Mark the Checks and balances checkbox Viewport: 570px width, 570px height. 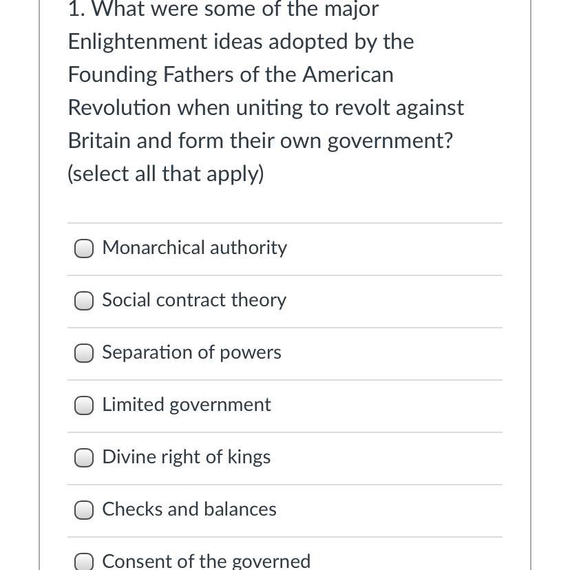point(84,509)
